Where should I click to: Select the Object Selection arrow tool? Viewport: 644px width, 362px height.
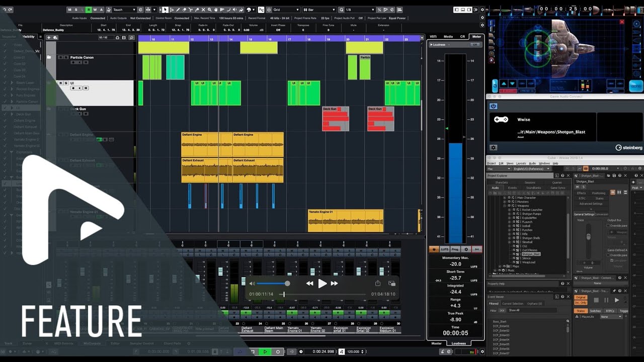(x=165, y=10)
